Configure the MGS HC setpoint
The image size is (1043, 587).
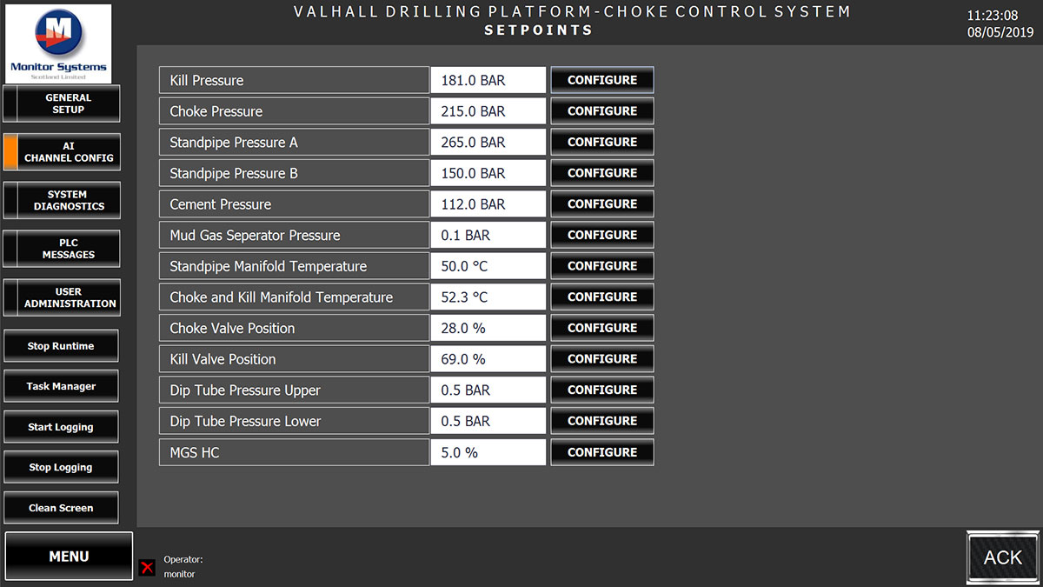[x=601, y=451]
